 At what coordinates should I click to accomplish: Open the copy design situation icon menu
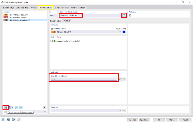point(10,107)
